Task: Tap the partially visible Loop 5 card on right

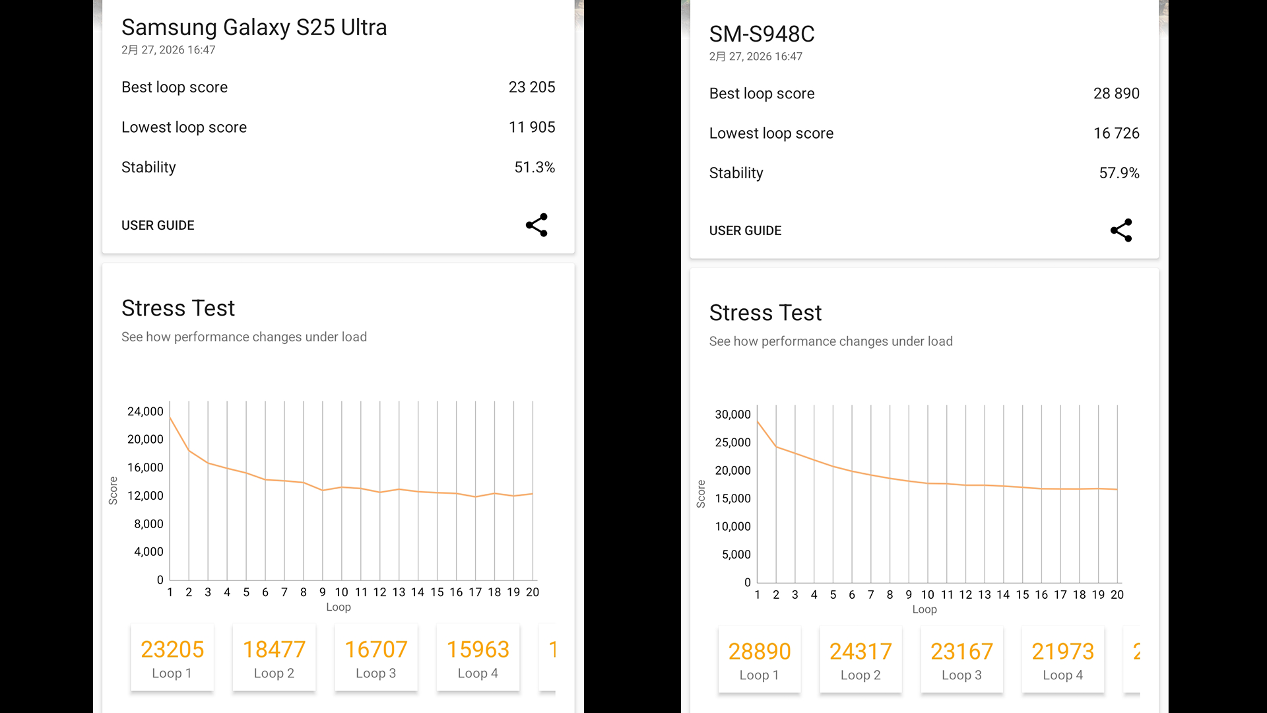Action: pos(1133,660)
